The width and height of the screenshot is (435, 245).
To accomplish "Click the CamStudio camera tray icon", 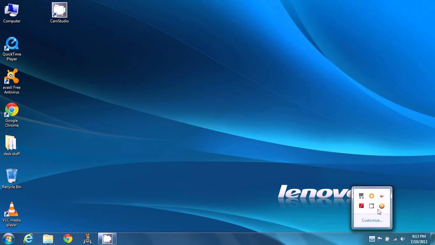I will [372, 206].
